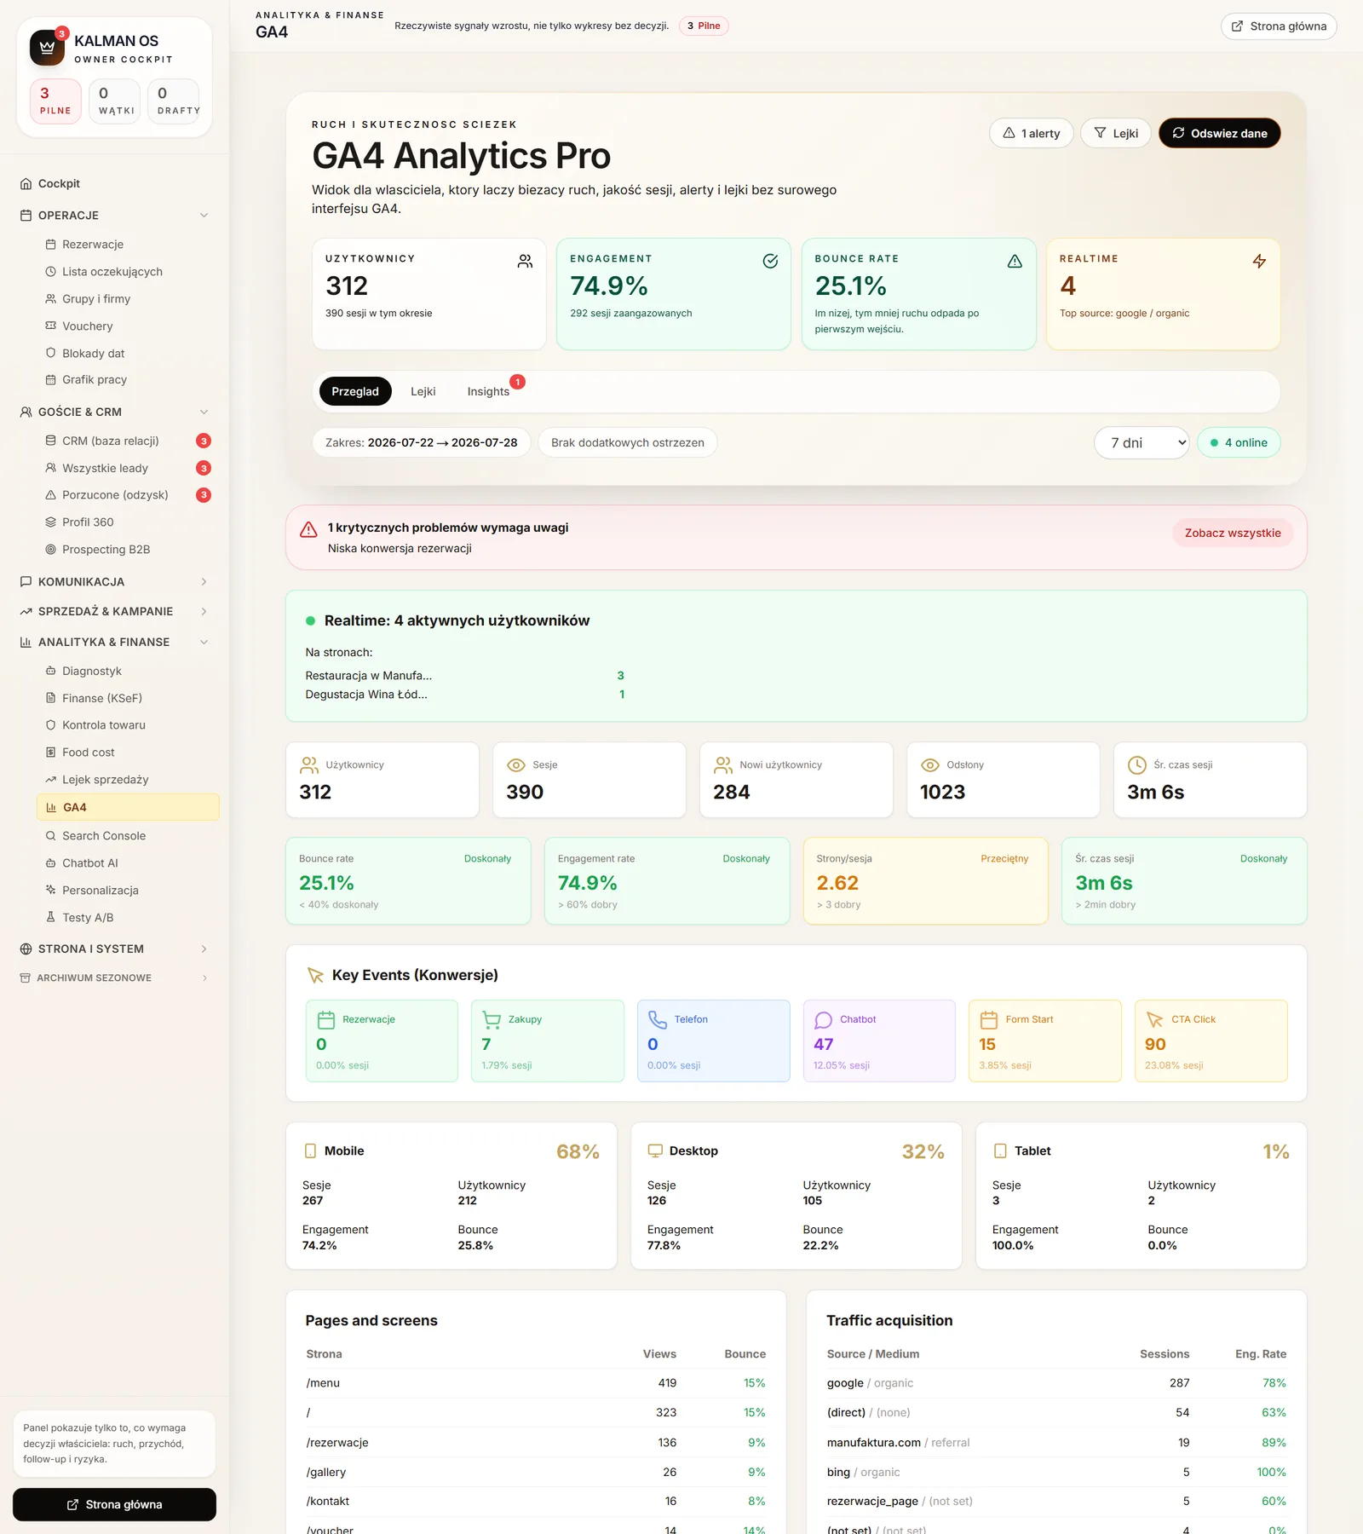Click the 1 alerty button
The image size is (1363, 1534).
[x=1031, y=133]
